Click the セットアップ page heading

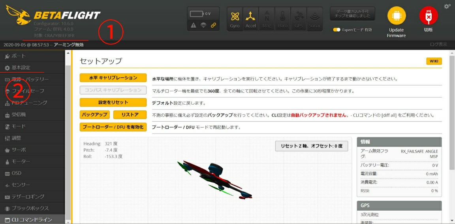click(101, 61)
